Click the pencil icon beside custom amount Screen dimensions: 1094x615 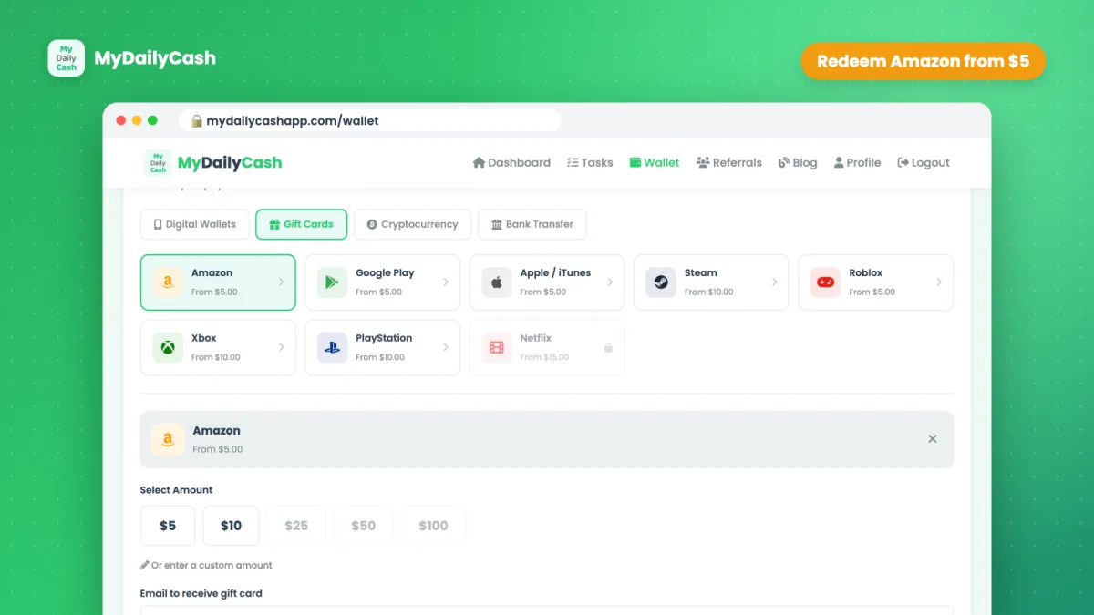click(145, 565)
